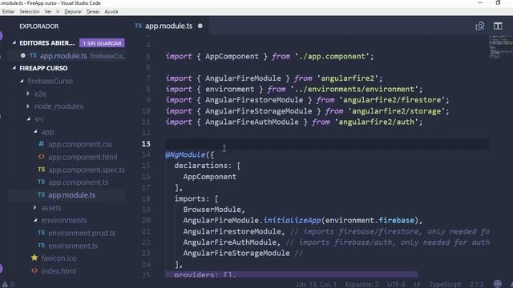Open favicon.ico file
513x288 pixels.
click(x=59, y=258)
